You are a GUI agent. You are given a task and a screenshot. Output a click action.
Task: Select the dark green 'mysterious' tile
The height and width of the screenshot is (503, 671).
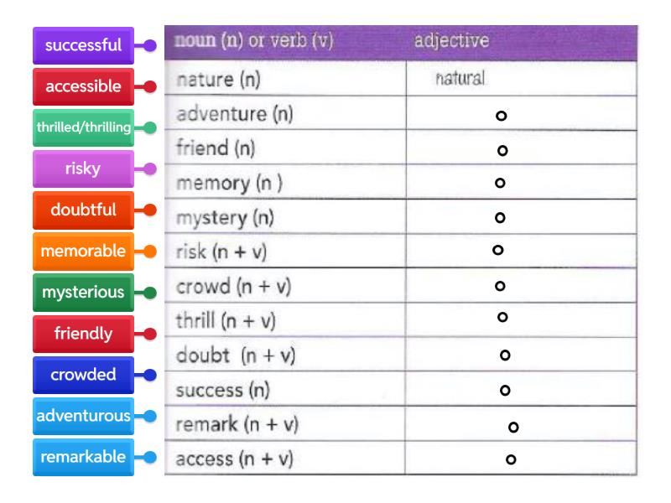pos(83,293)
